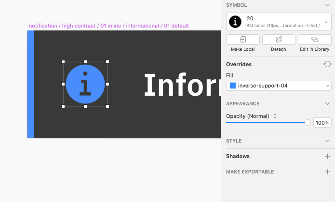Click the MAKE EXPORTABLE label

[250, 172]
